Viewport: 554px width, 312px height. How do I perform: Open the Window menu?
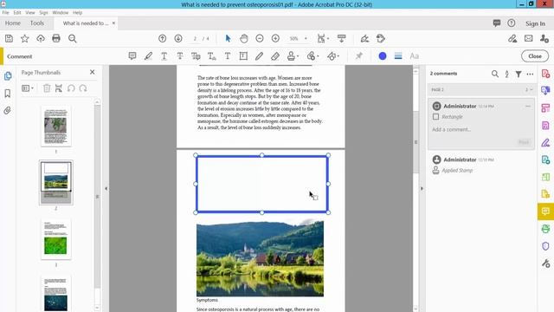[61, 12]
